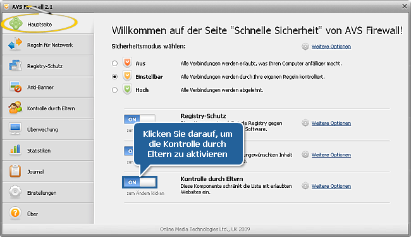Click the Hoch mode label
Image resolution: width=411 pixels, height=237 pixels.
[x=142, y=90]
